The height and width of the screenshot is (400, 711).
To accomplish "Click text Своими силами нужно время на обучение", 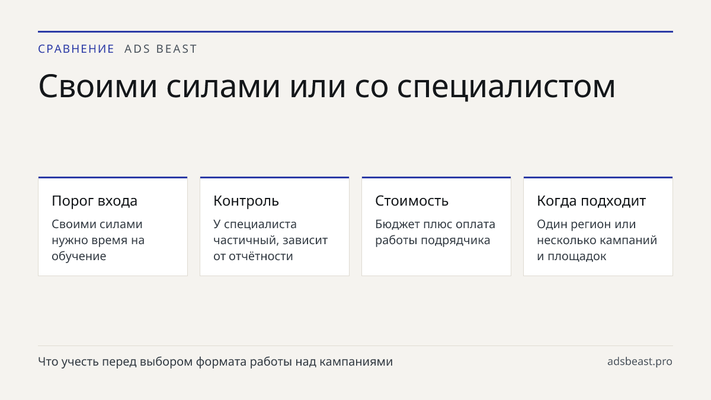I will click(98, 240).
